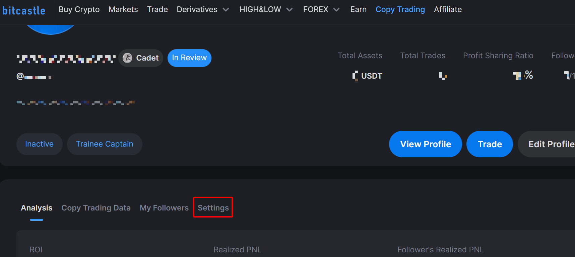The image size is (575, 257).
Task: Click the Cadet badge medal icon
Action: point(127,58)
